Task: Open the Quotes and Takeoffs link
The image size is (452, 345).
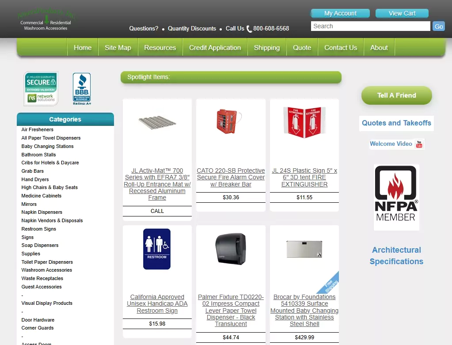Action: pos(396,123)
